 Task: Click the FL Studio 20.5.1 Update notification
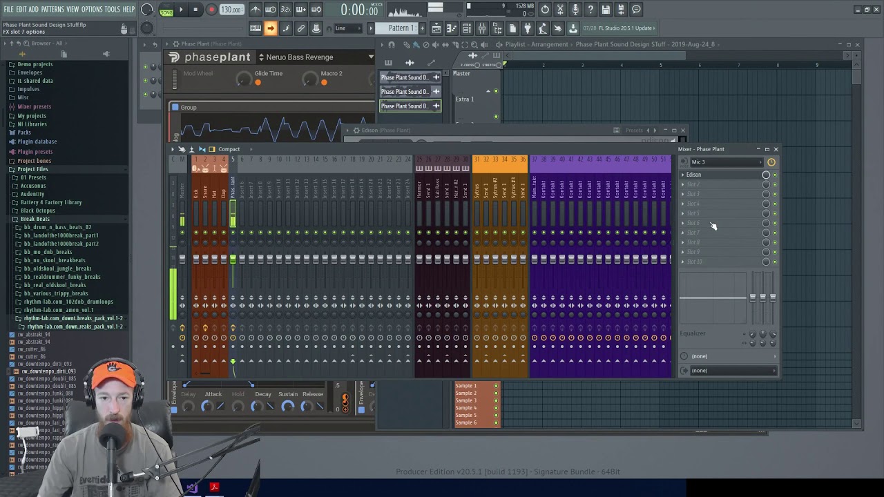(619, 28)
